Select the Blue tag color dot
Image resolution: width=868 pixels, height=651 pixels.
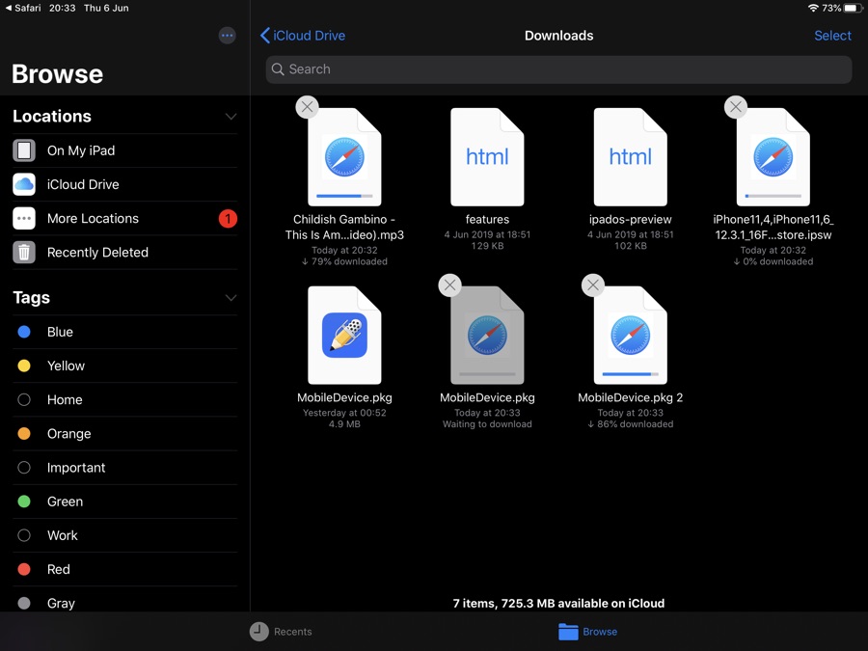tap(24, 332)
